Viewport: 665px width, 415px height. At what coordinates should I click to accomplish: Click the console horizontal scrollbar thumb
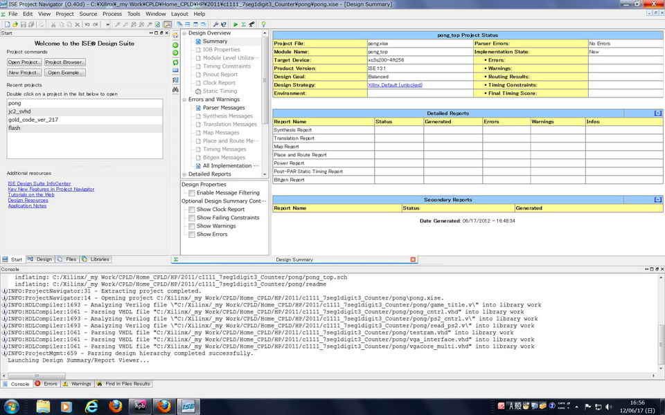37,376
